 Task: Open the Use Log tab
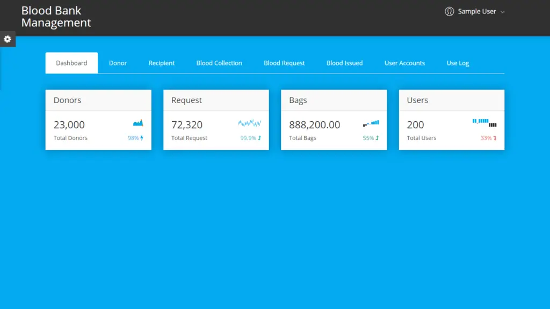(x=457, y=63)
